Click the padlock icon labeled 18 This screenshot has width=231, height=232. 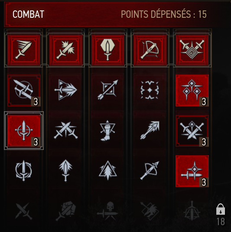click(x=221, y=209)
